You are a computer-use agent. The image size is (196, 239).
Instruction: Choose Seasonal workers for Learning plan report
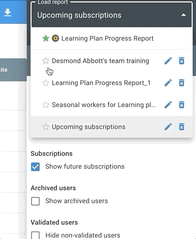104,105
